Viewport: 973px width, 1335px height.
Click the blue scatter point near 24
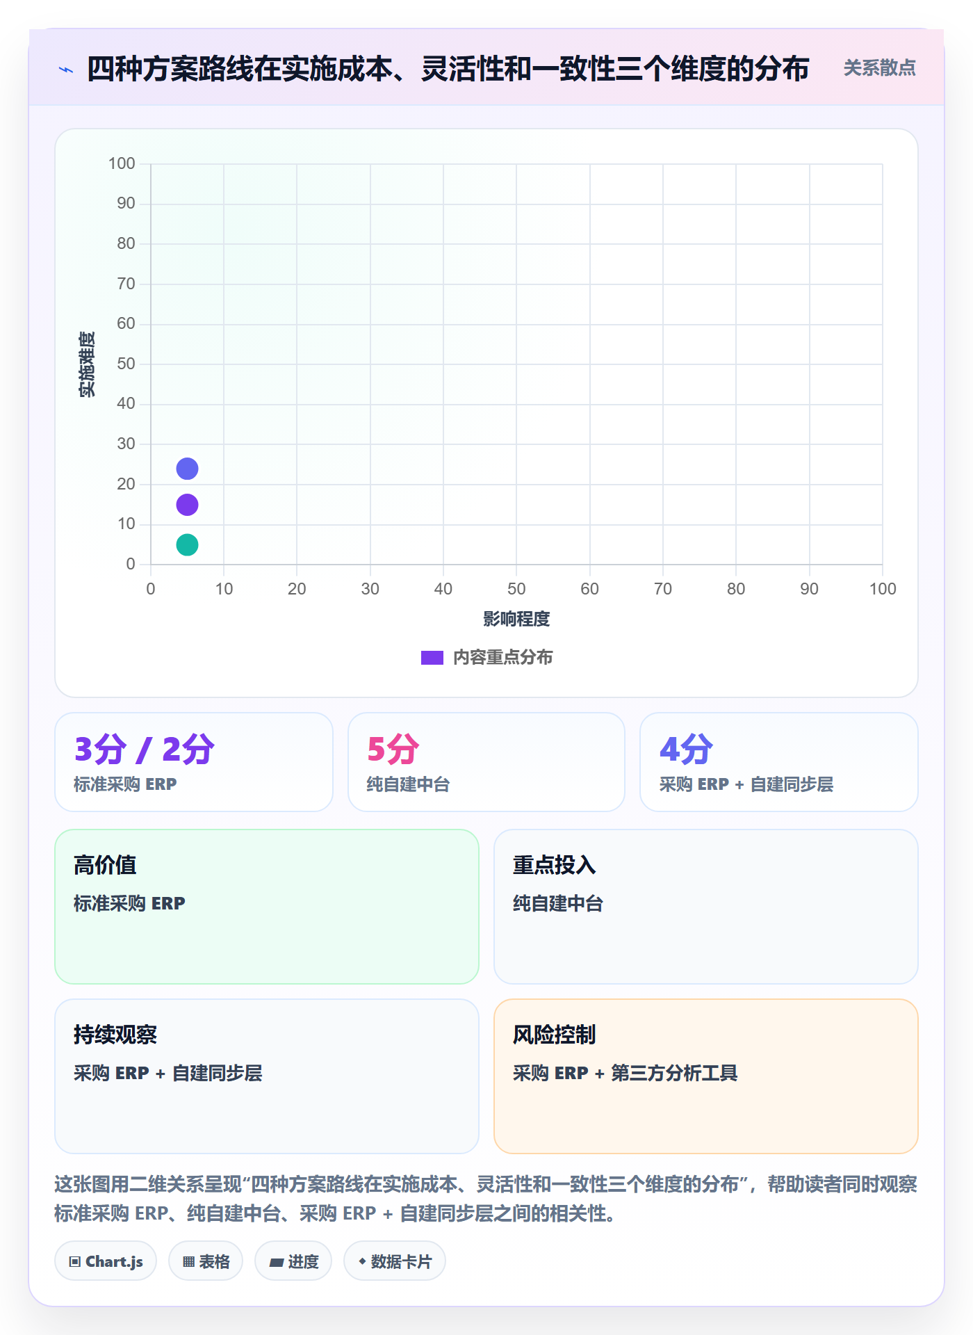(187, 469)
